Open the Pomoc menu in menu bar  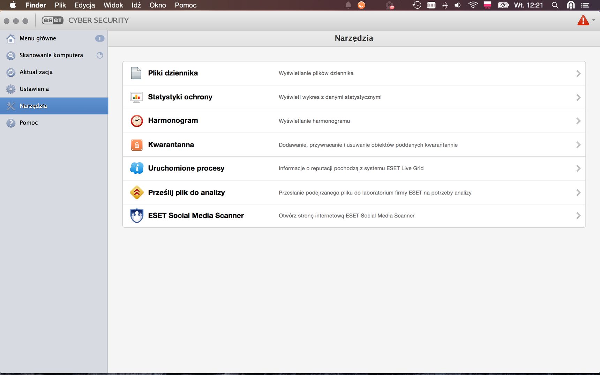pos(186,5)
